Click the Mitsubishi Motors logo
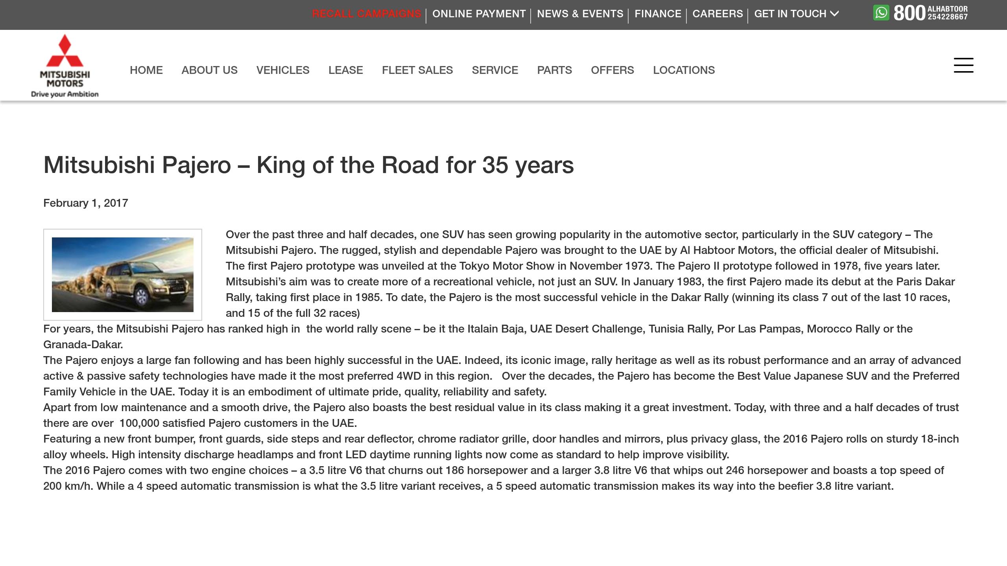The height and width of the screenshot is (566, 1007). (65, 66)
